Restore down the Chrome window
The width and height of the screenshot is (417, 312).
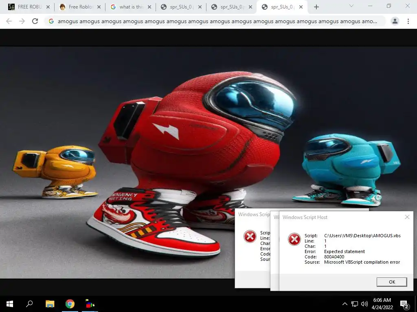[x=388, y=6]
